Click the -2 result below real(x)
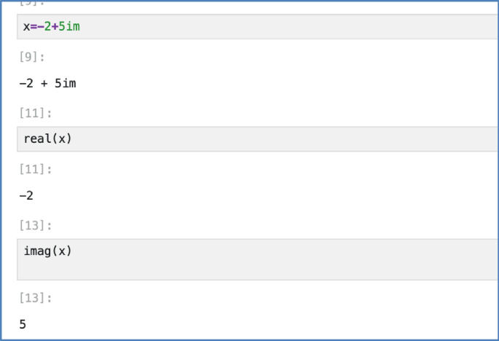 (26, 195)
